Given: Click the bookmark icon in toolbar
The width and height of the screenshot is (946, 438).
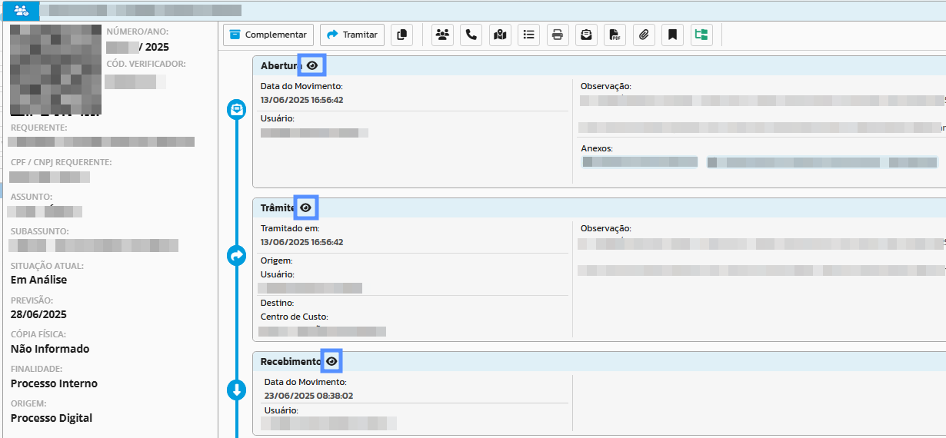Looking at the screenshot, I should click(x=672, y=35).
